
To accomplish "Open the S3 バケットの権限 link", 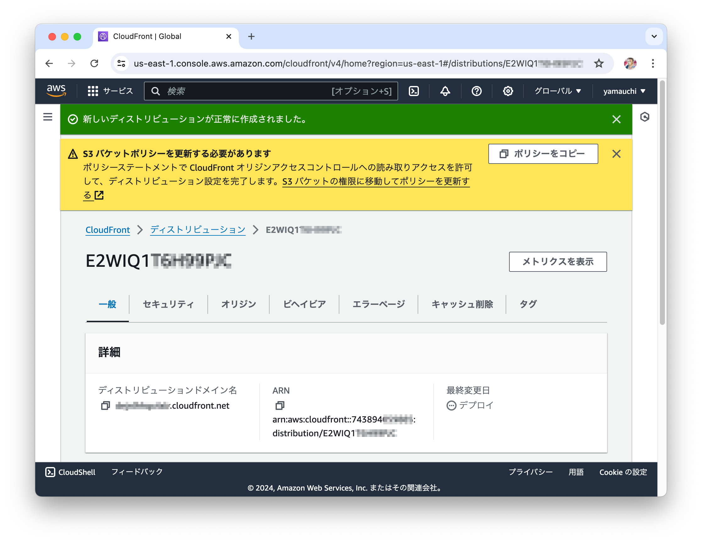I will pos(376,181).
